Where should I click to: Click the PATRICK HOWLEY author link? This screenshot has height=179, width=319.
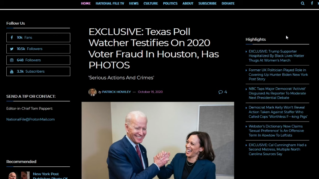[116, 92]
